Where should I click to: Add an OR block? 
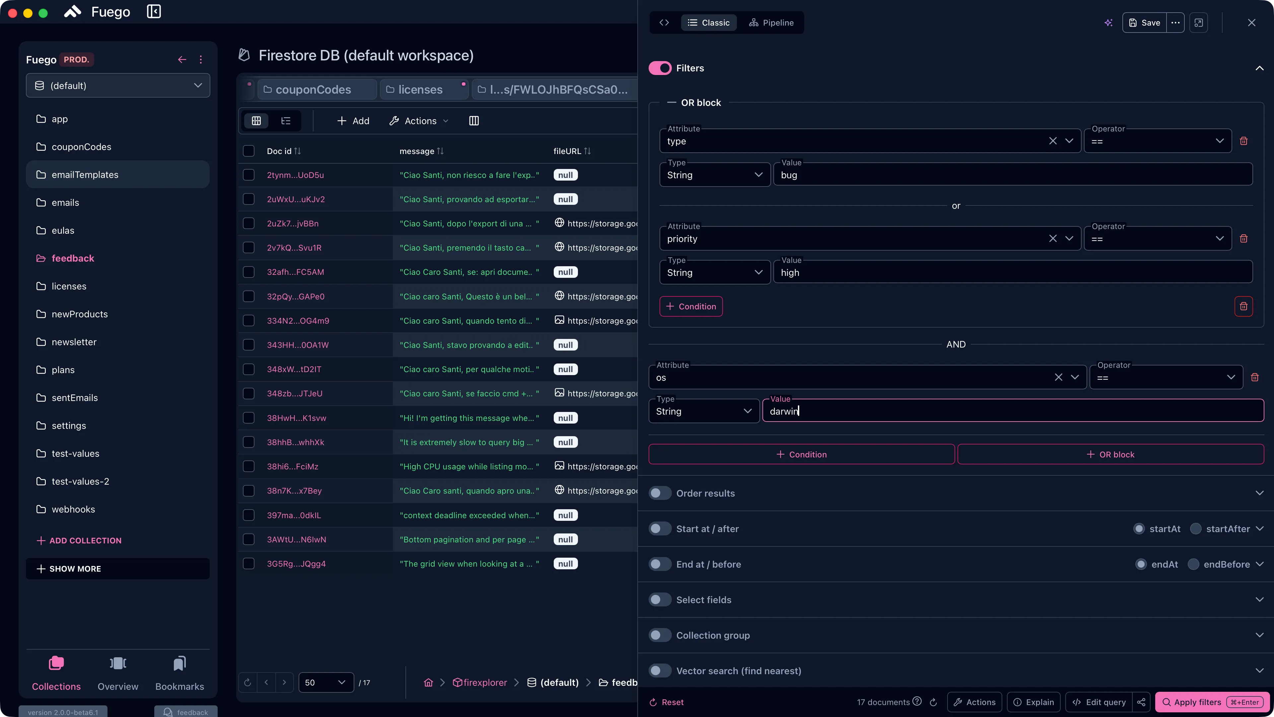point(1110,454)
